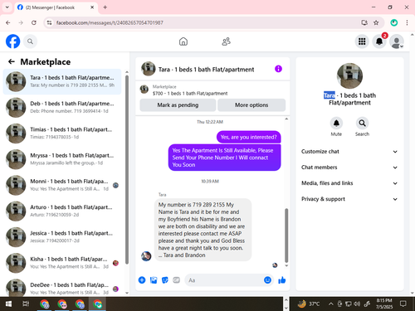Open the green browser extension icon

point(394,22)
